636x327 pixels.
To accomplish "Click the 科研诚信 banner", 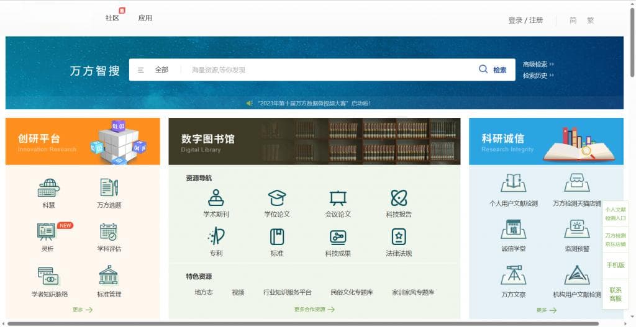I will click(546, 141).
